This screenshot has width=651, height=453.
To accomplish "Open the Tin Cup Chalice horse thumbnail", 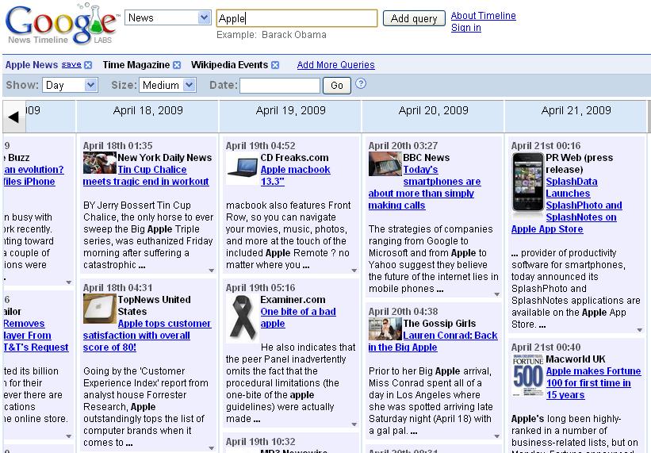I will coord(100,163).
